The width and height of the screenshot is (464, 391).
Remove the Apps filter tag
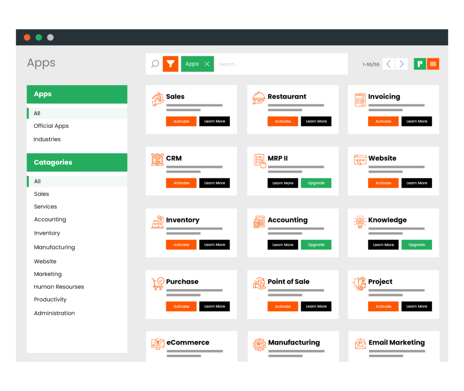207,64
